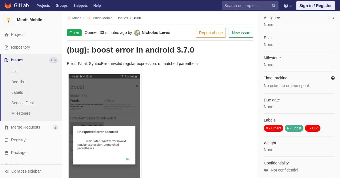Image resolution: width=340 pixels, height=178 pixels.
Task: Click the Repository sidebar label
Action: click(20, 47)
